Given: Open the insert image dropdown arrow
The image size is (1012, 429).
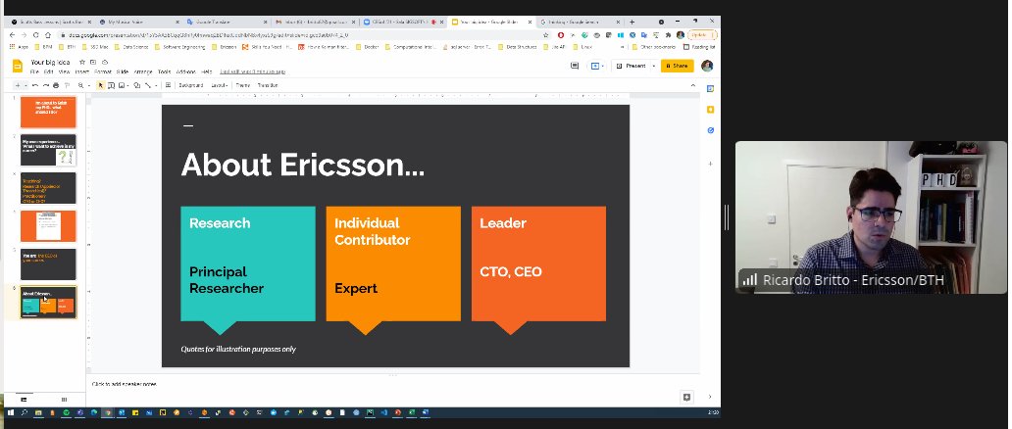Looking at the screenshot, I should coord(127,85).
